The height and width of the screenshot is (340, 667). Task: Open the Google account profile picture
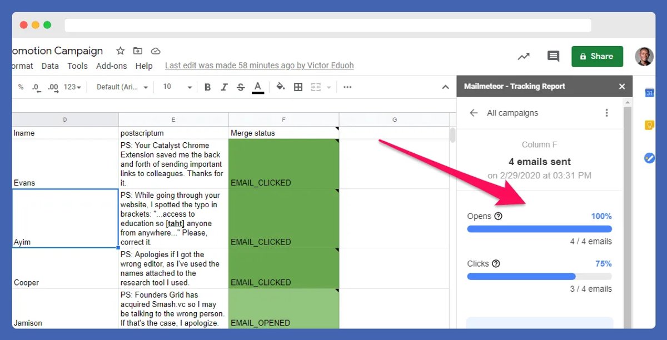(644, 56)
